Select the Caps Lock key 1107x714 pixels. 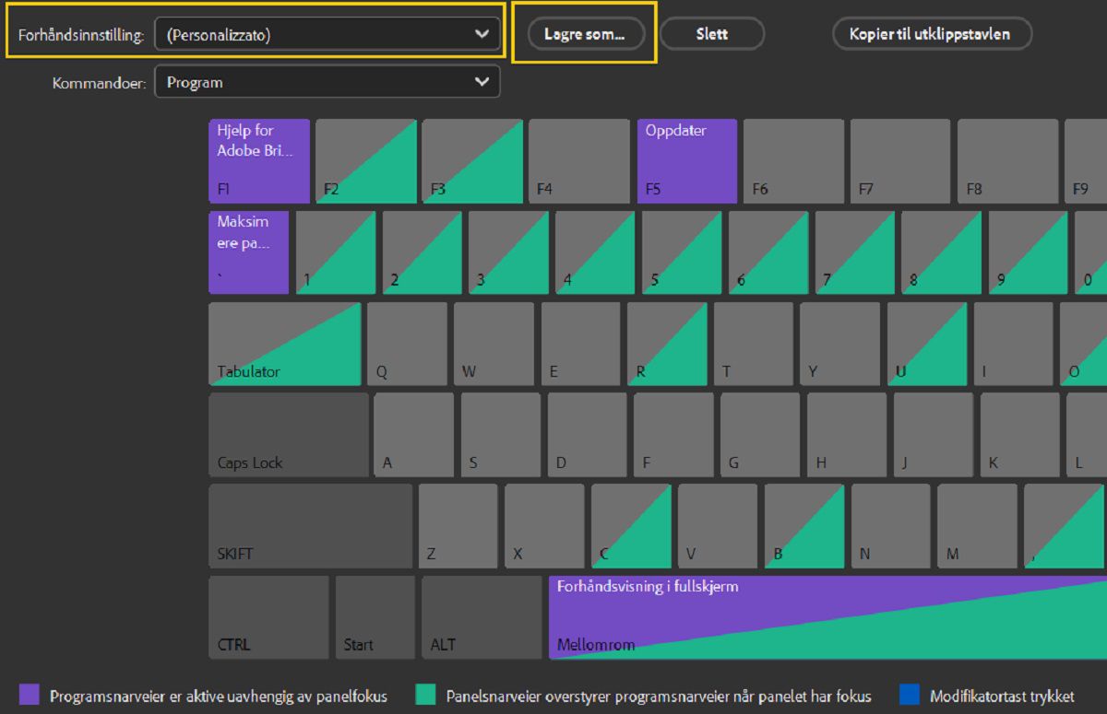(289, 435)
